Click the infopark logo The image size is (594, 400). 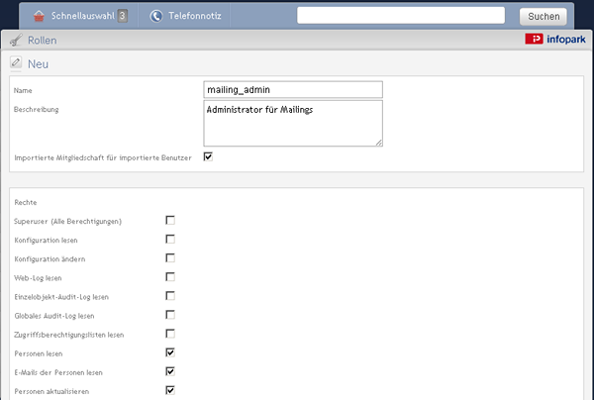point(555,39)
